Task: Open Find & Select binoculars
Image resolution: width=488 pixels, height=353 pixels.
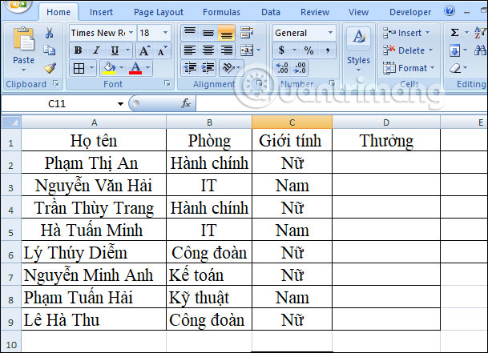Action: pyautogui.click(x=480, y=50)
